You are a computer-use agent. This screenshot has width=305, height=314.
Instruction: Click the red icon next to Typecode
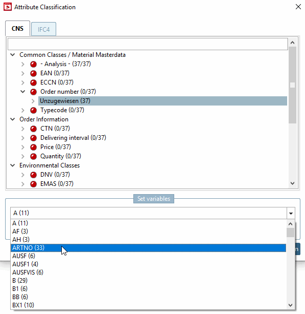coord(33,110)
